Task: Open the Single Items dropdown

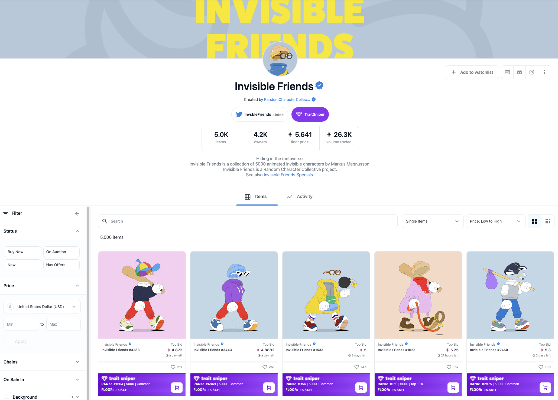Action: tap(433, 221)
